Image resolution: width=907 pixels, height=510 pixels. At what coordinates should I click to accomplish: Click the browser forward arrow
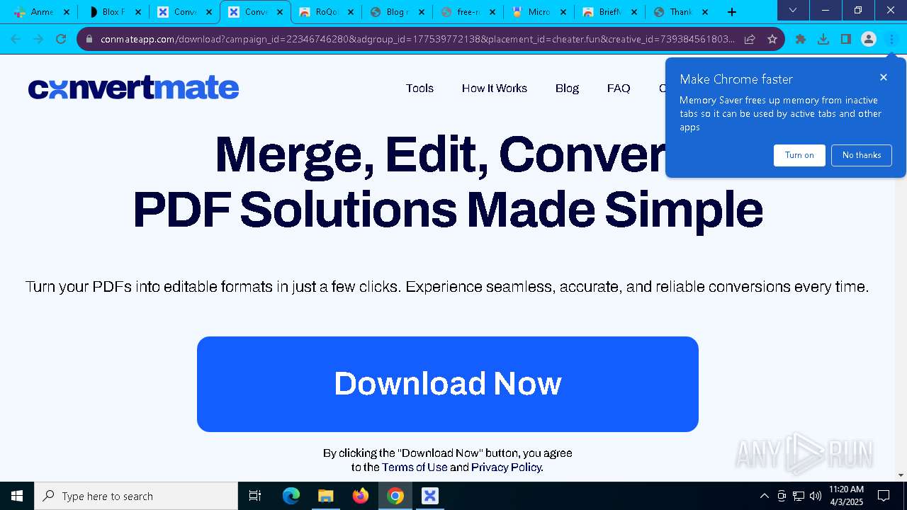point(38,39)
